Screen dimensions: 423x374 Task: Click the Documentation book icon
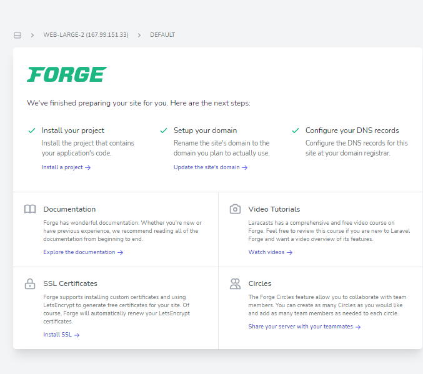tap(30, 209)
